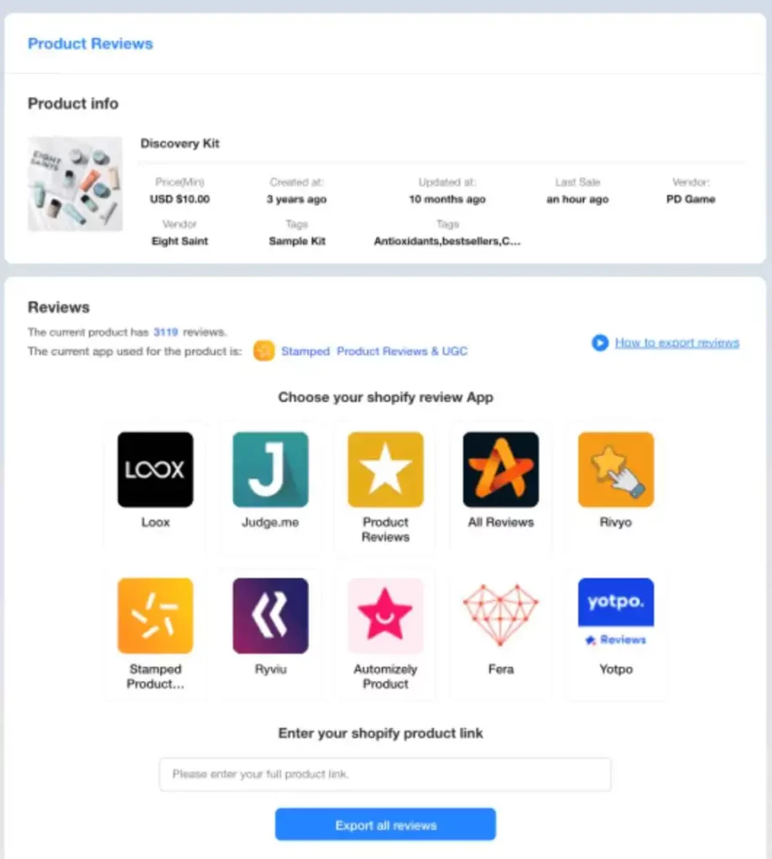Click the 3119 reviews count link
This screenshot has width=772, height=859.
point(165,332)
